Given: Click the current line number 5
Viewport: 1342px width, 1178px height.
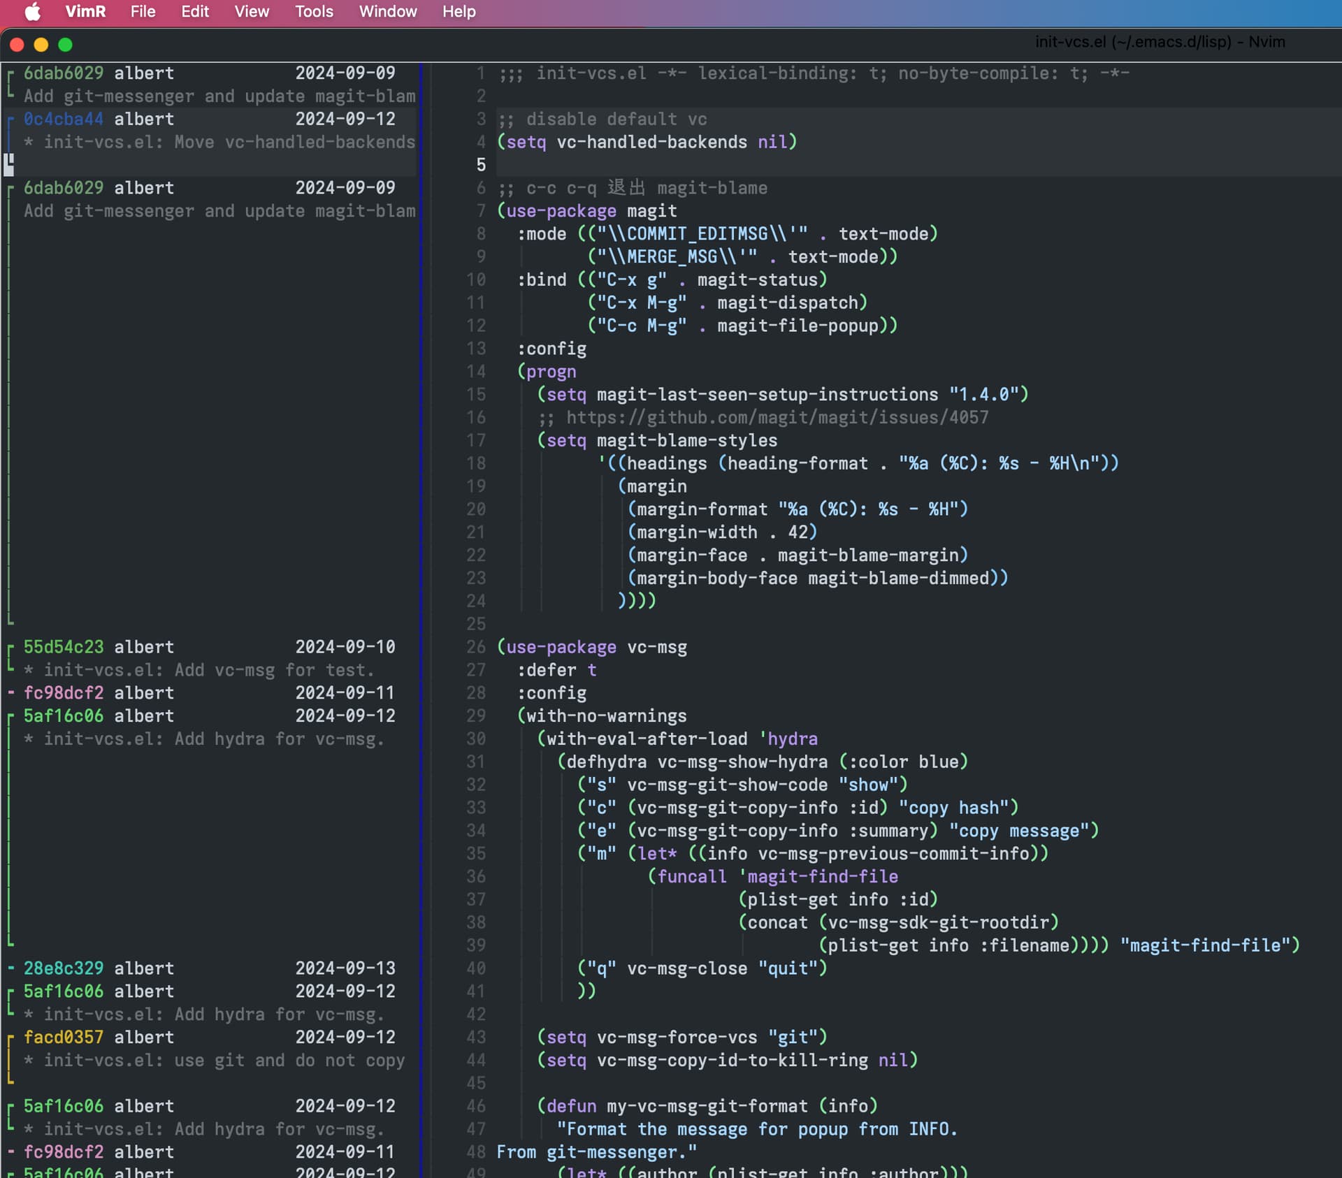Looking at the screenshot, I should click(481, 165).
